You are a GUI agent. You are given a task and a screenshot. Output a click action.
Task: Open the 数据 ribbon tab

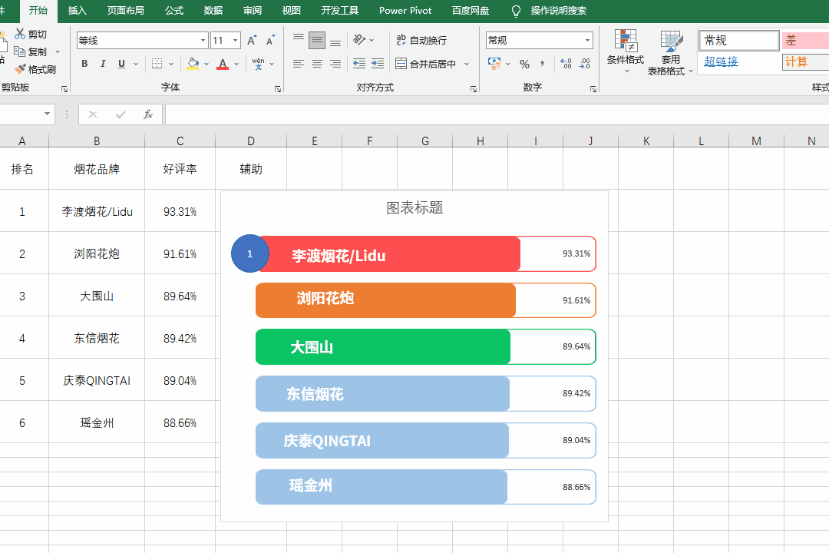(x=213, y=11)
